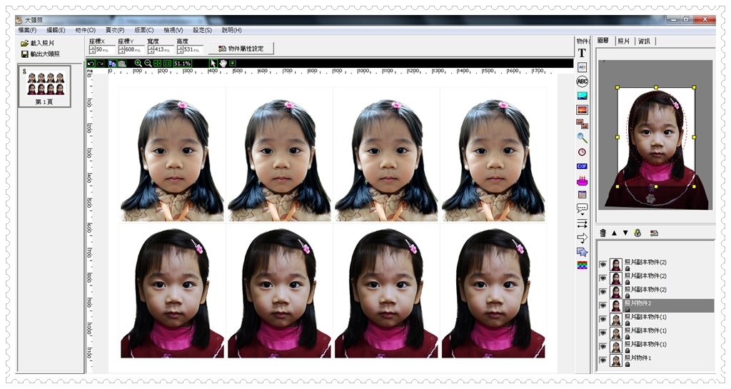Insert the framed sunset photo object
Viewport: 731px width, 389px height.
point(583,110)
